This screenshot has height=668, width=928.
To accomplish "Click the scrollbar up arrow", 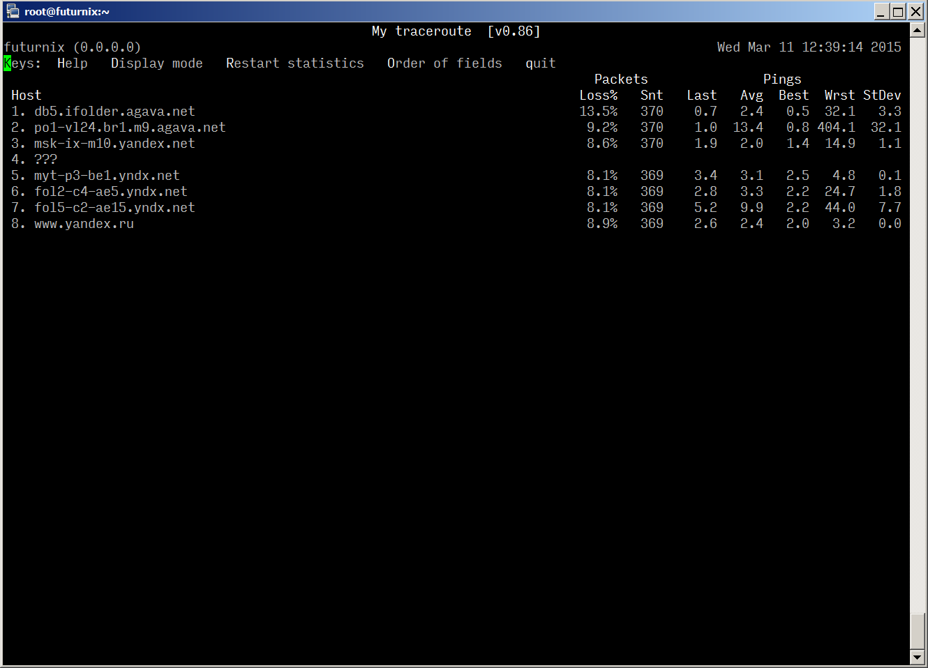I will click(x=918, y=30).
